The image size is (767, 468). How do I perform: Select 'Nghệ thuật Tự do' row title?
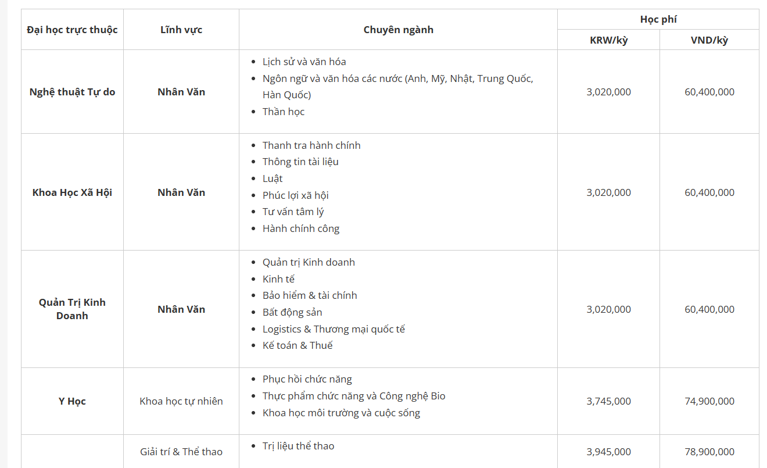(x=72, y=92)
